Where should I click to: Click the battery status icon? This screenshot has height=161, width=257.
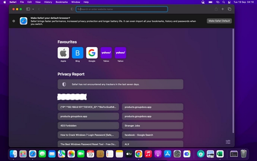click(210, 2)
